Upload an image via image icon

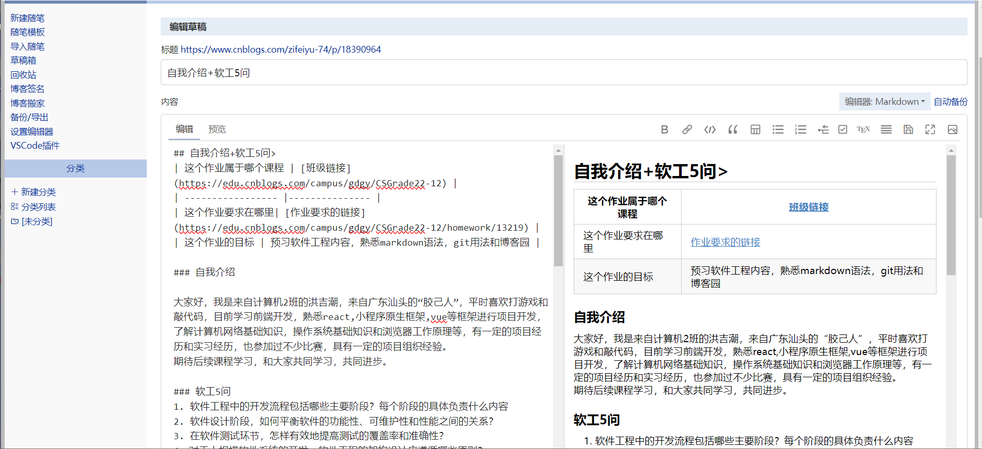point(953,130)
